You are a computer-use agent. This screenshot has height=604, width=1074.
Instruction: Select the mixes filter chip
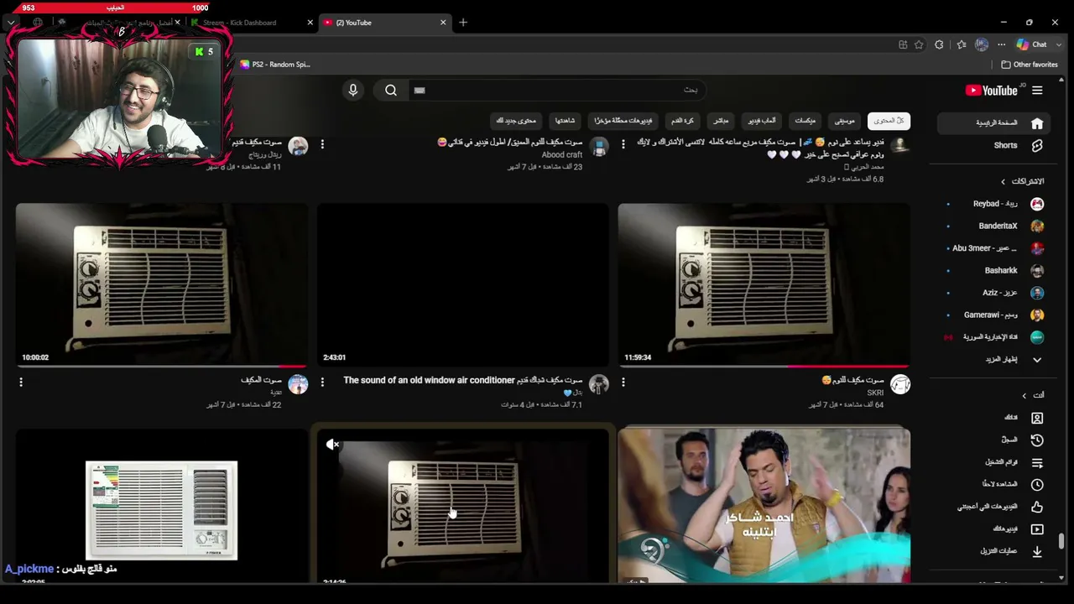[x=805, y=121]
